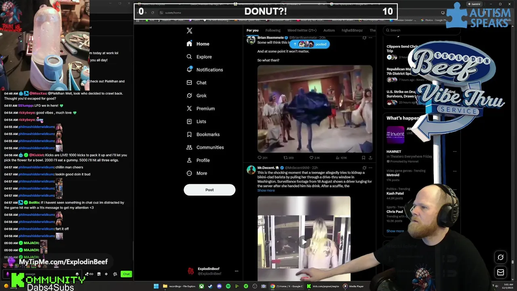Open the X logo home link
The height and width of the screenshot is (291, 517).
pyautogui.click(x=189, y=31)
